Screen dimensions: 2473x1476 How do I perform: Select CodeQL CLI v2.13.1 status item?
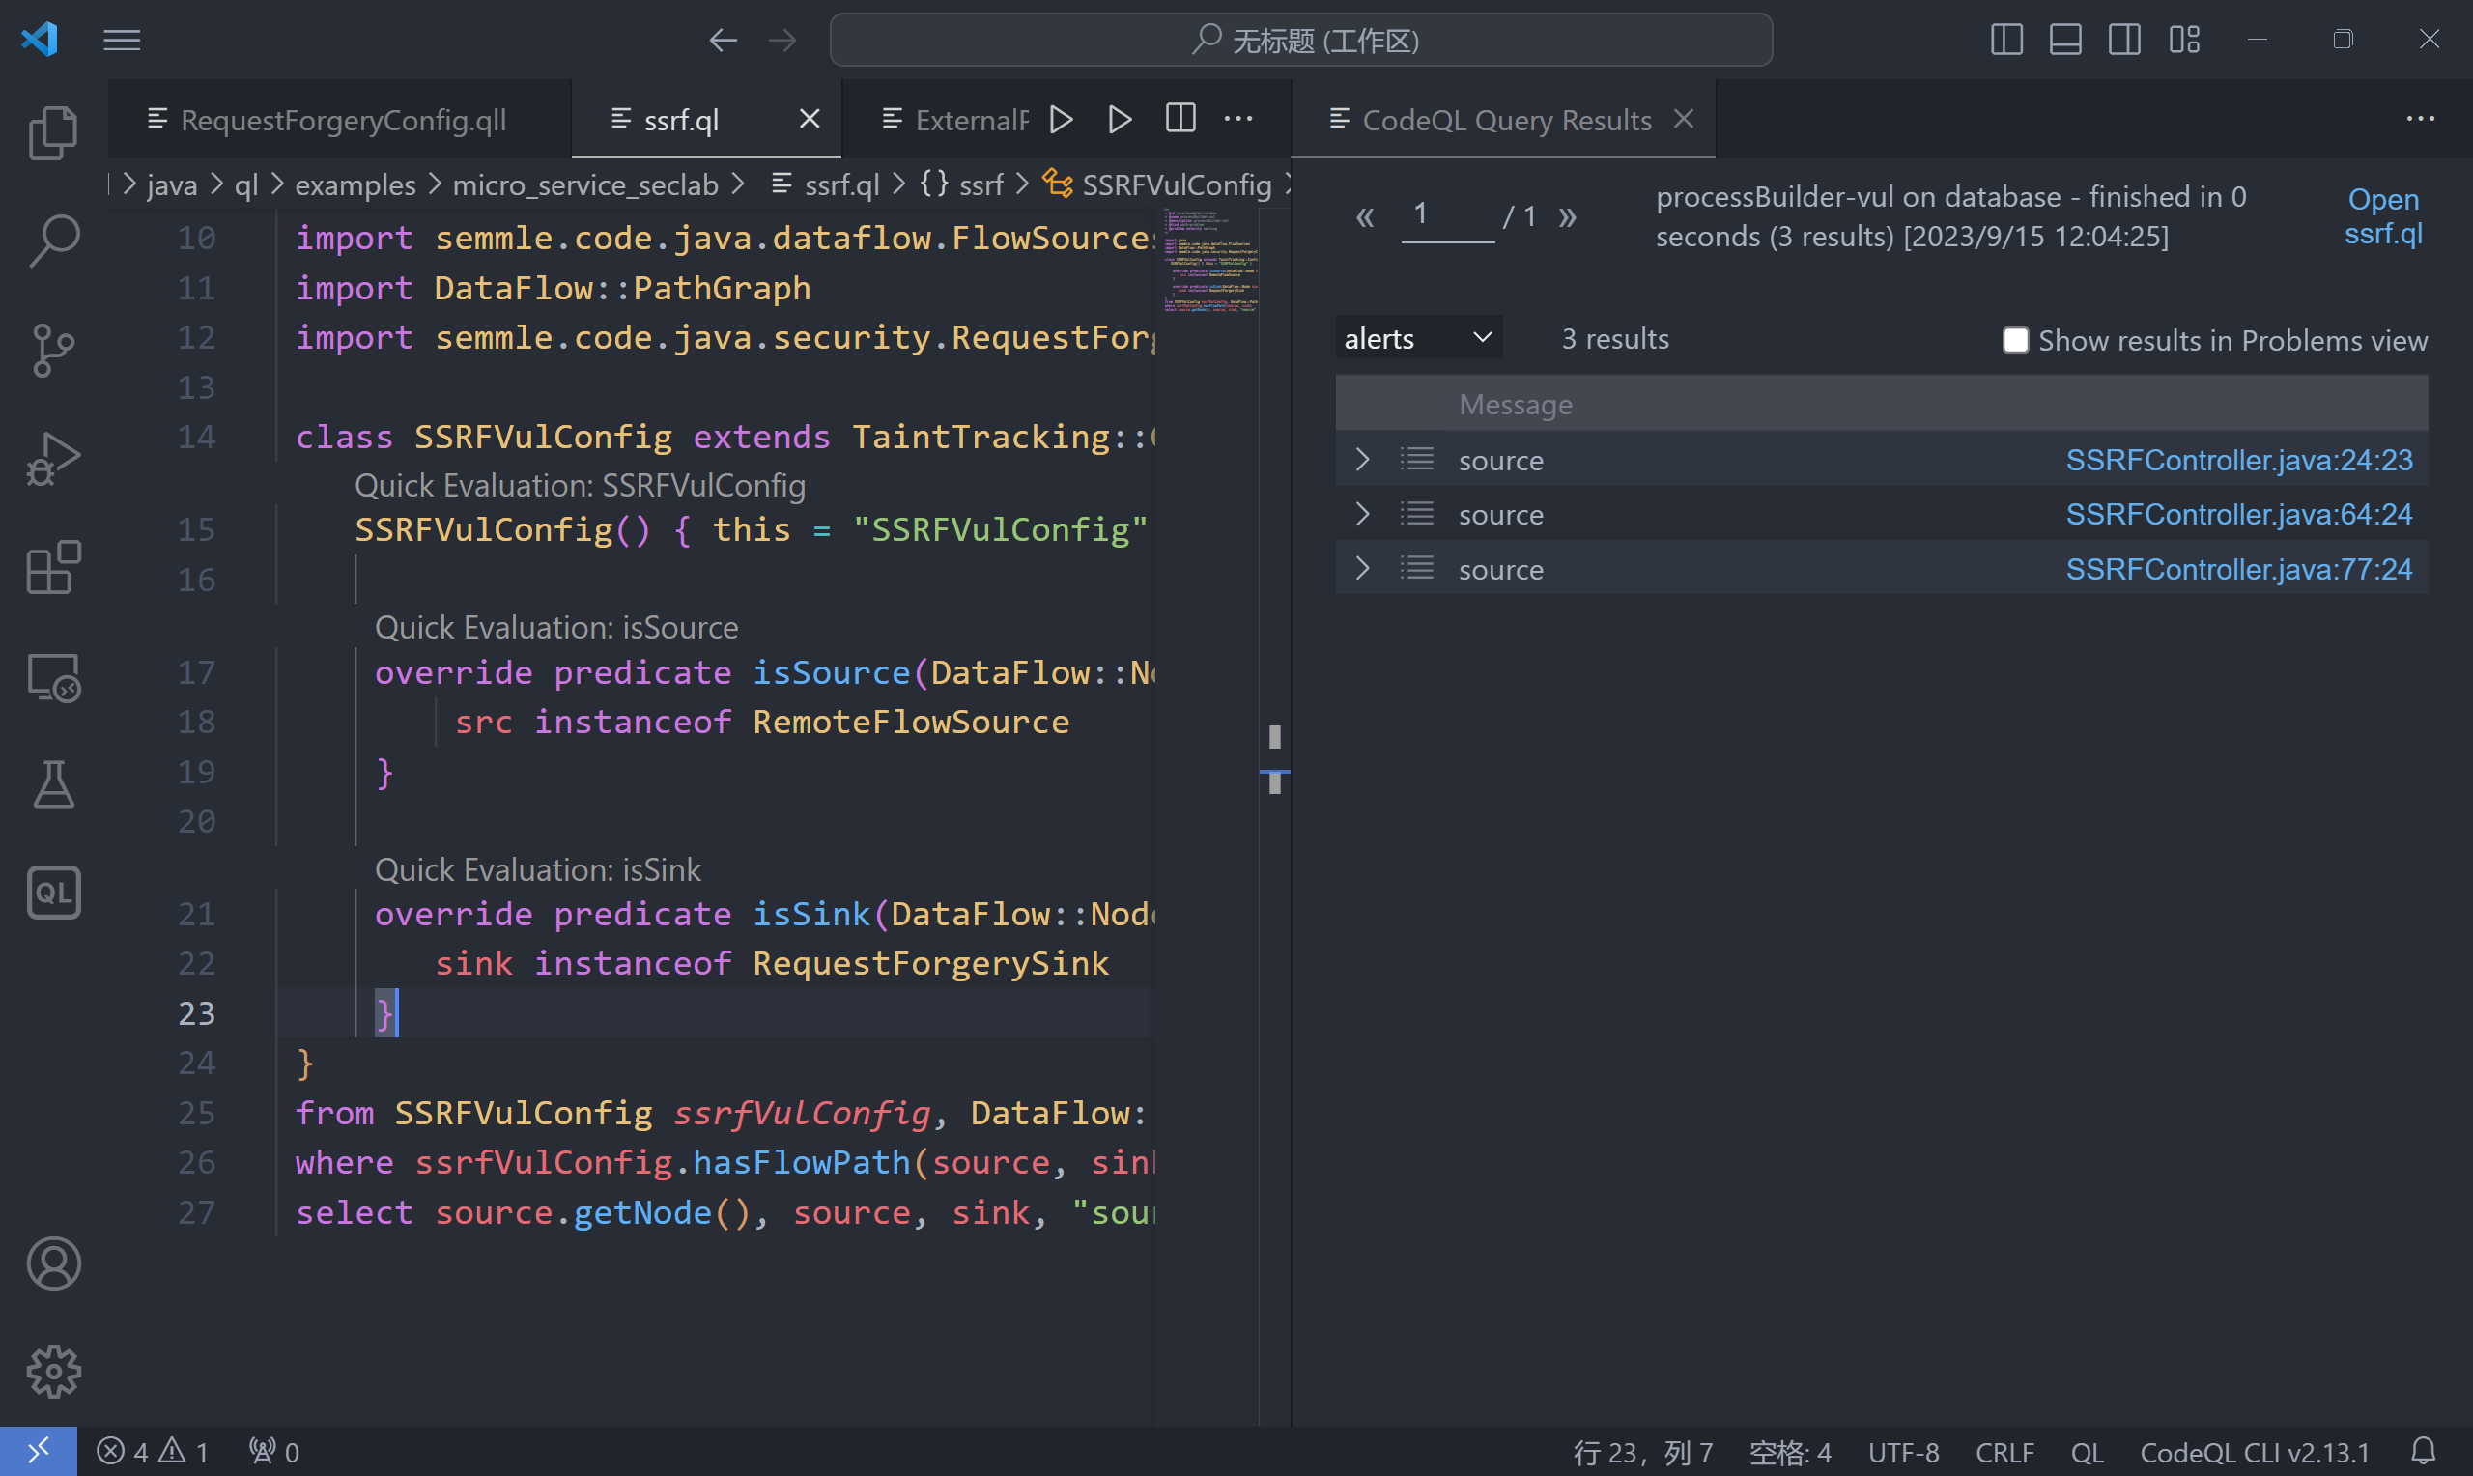tap(2256, 1452)
